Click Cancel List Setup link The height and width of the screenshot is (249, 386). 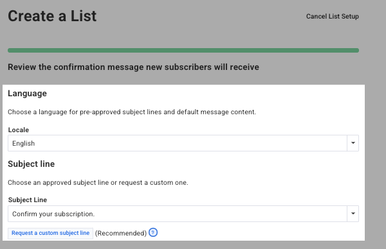tap(333, 16)
